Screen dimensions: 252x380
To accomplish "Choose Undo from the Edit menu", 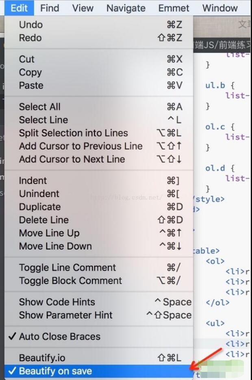I will (x=31, y=25).
